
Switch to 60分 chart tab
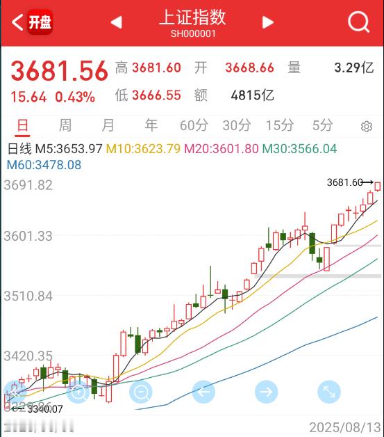[194, 125]
